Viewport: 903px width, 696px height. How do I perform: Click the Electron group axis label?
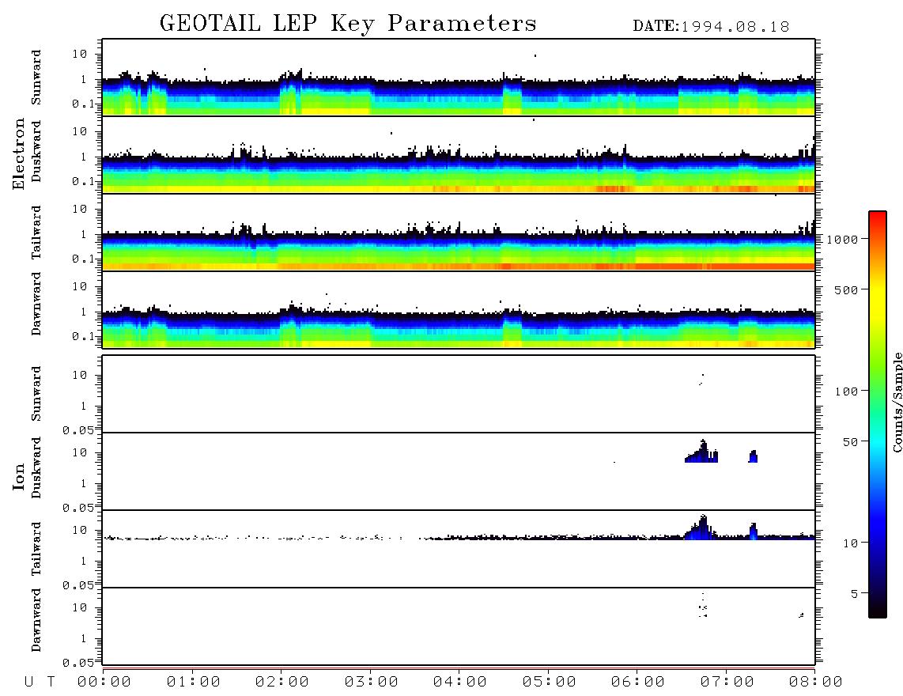pos(19,154)
